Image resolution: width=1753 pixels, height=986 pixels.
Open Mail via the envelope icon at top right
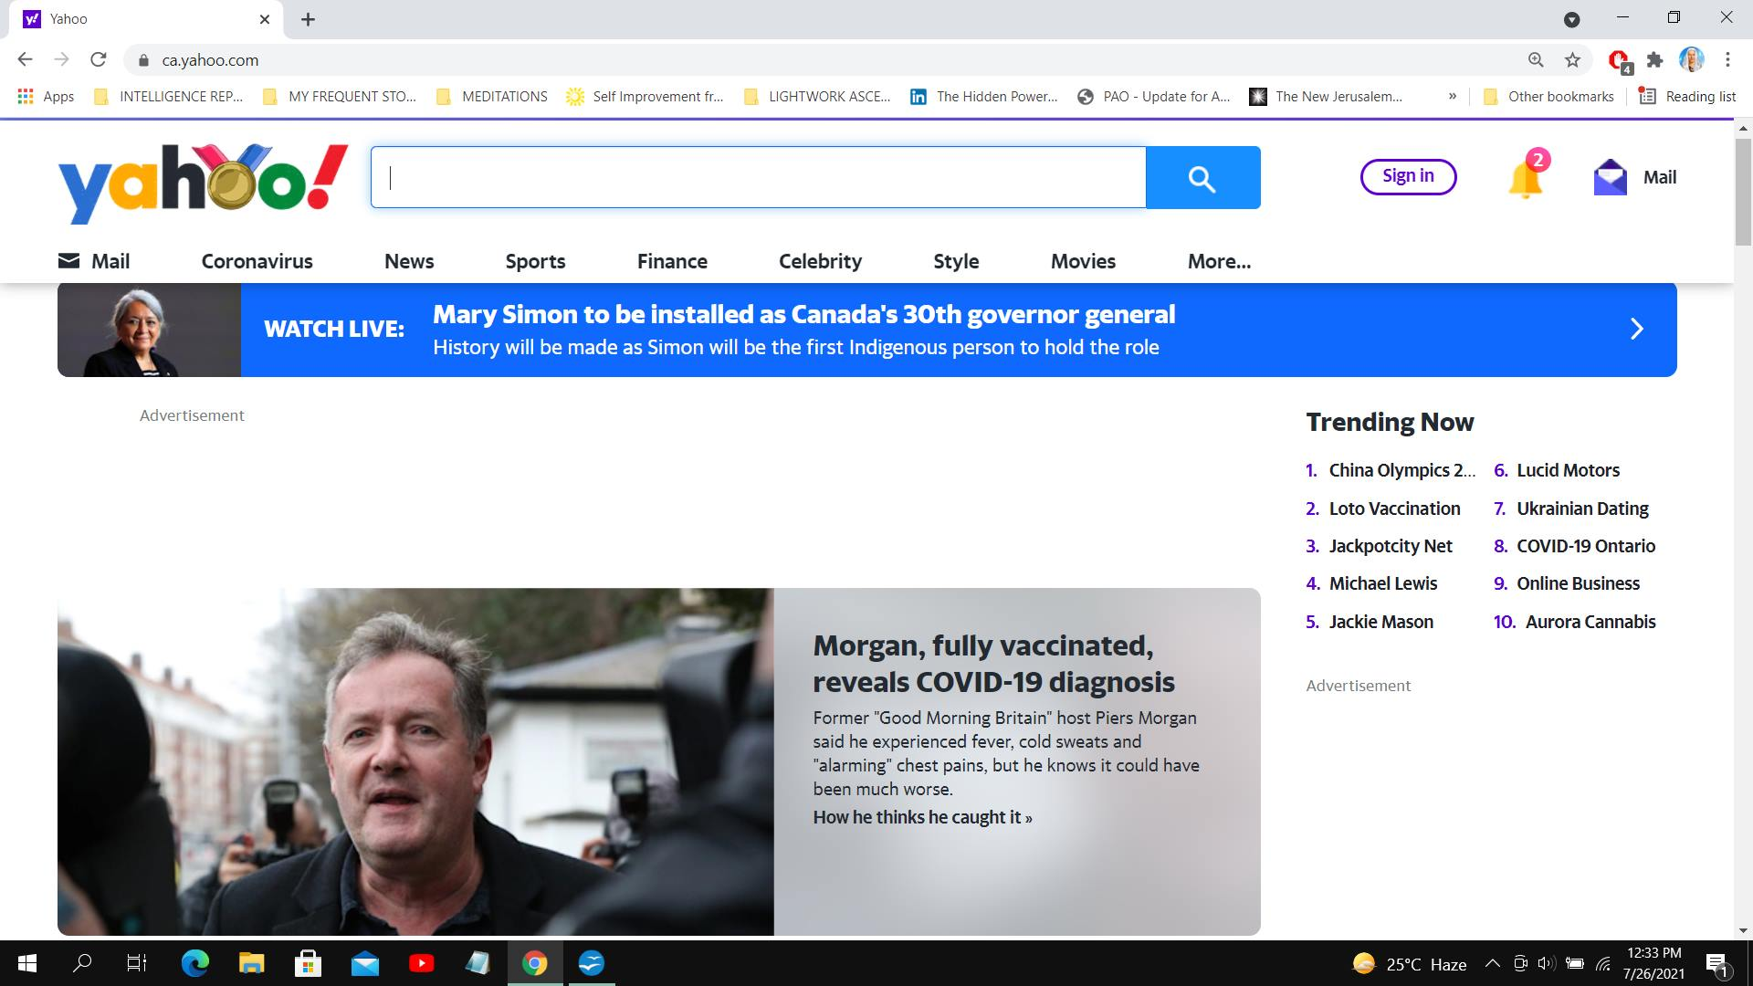[x=1610, y=177]
